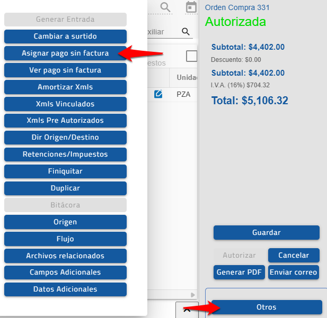Open the Otros options menu
Image resolution: width=327 pixels, height=318 pixels.
(x=266, y=307)
